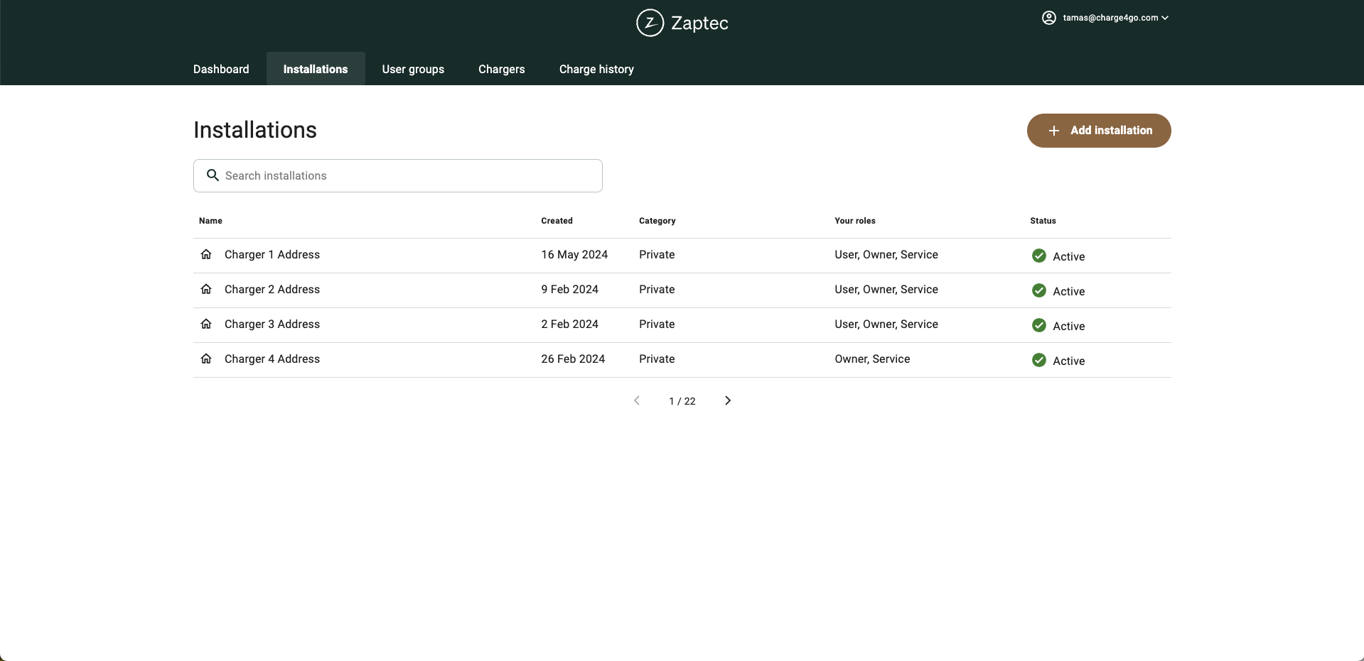The height and width of the screenshot is (661, 1364).
Task: Click the 16 May 2024 created date
Action: pos(574,254)
